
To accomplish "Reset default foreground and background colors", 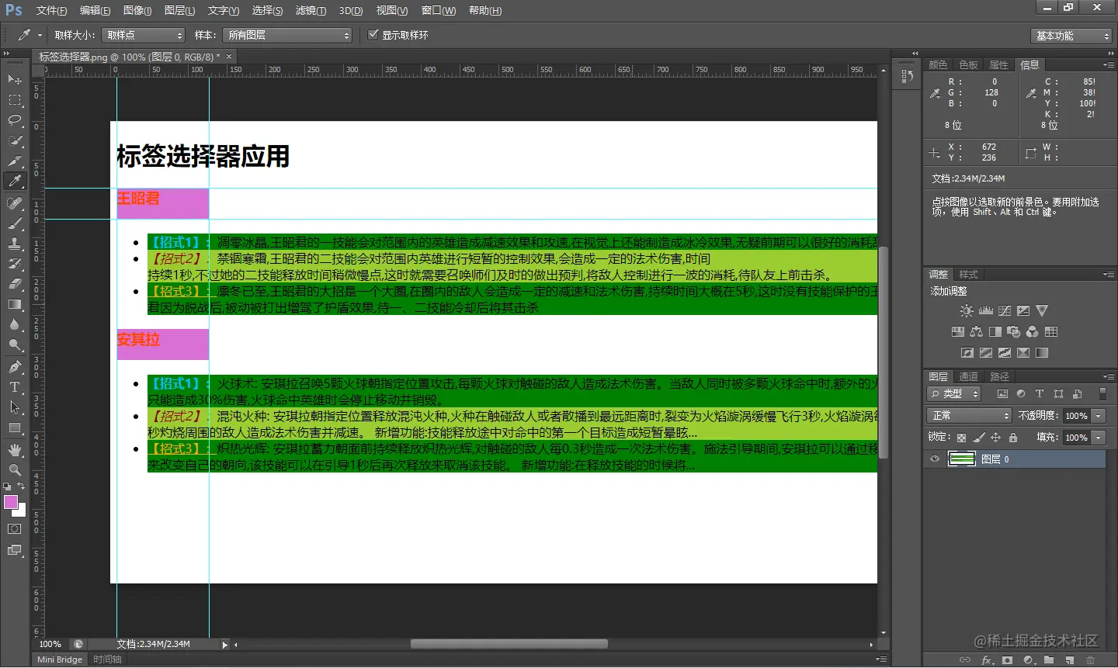I will click(x=7, y=486).
